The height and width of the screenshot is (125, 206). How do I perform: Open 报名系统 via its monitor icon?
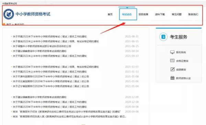pos(172,52)
